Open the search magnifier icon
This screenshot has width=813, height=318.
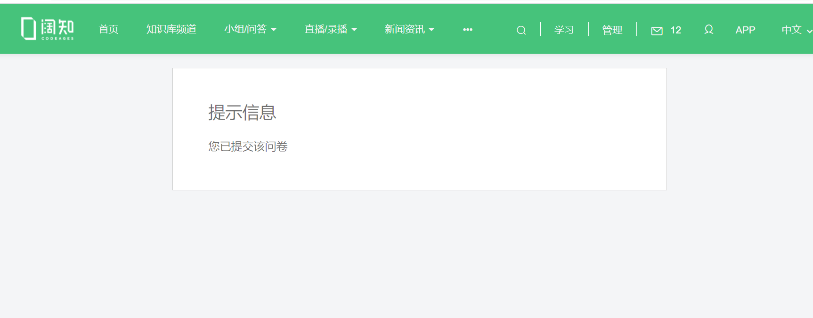click(521, 30)
